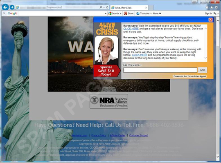Open the browser Tools gear icon
The height and width of the screenshot is (163, 221).
point(216,7)
